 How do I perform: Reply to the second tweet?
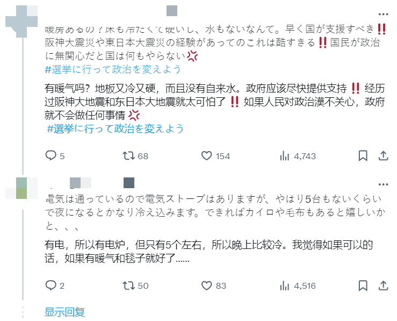click(x=51, y=286)
